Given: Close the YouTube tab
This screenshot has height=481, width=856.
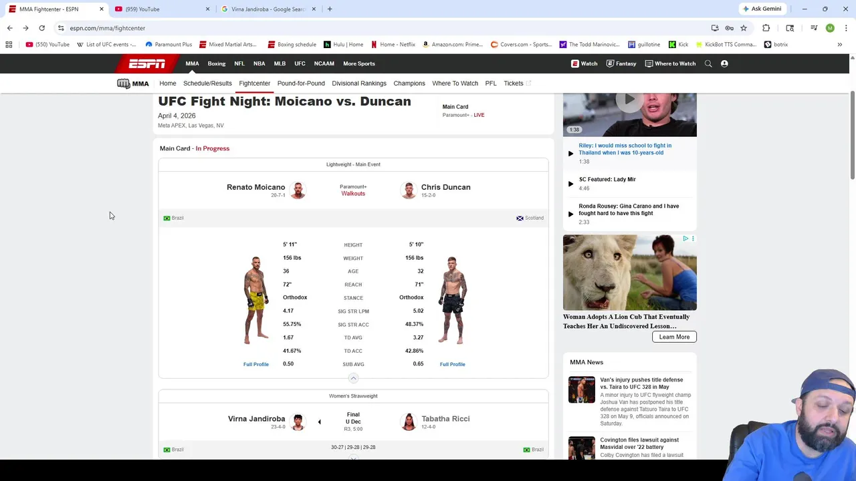Looking at the screenshot, I should tap(207, 9).
